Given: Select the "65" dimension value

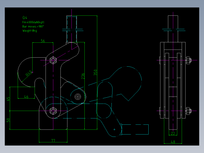Looking at the screenshot, I should (8, 99).
